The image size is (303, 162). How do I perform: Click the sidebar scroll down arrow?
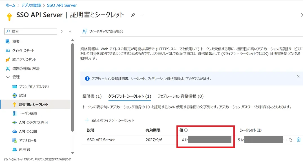[72, 153]
